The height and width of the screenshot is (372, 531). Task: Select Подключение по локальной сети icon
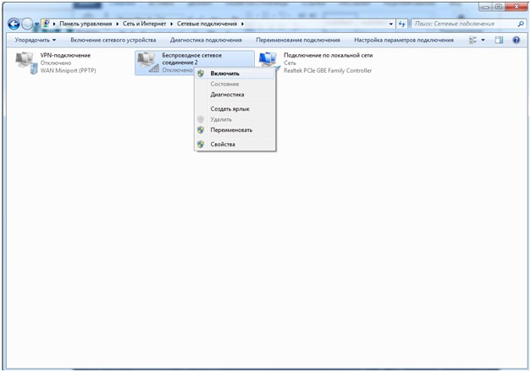(269, 63)
